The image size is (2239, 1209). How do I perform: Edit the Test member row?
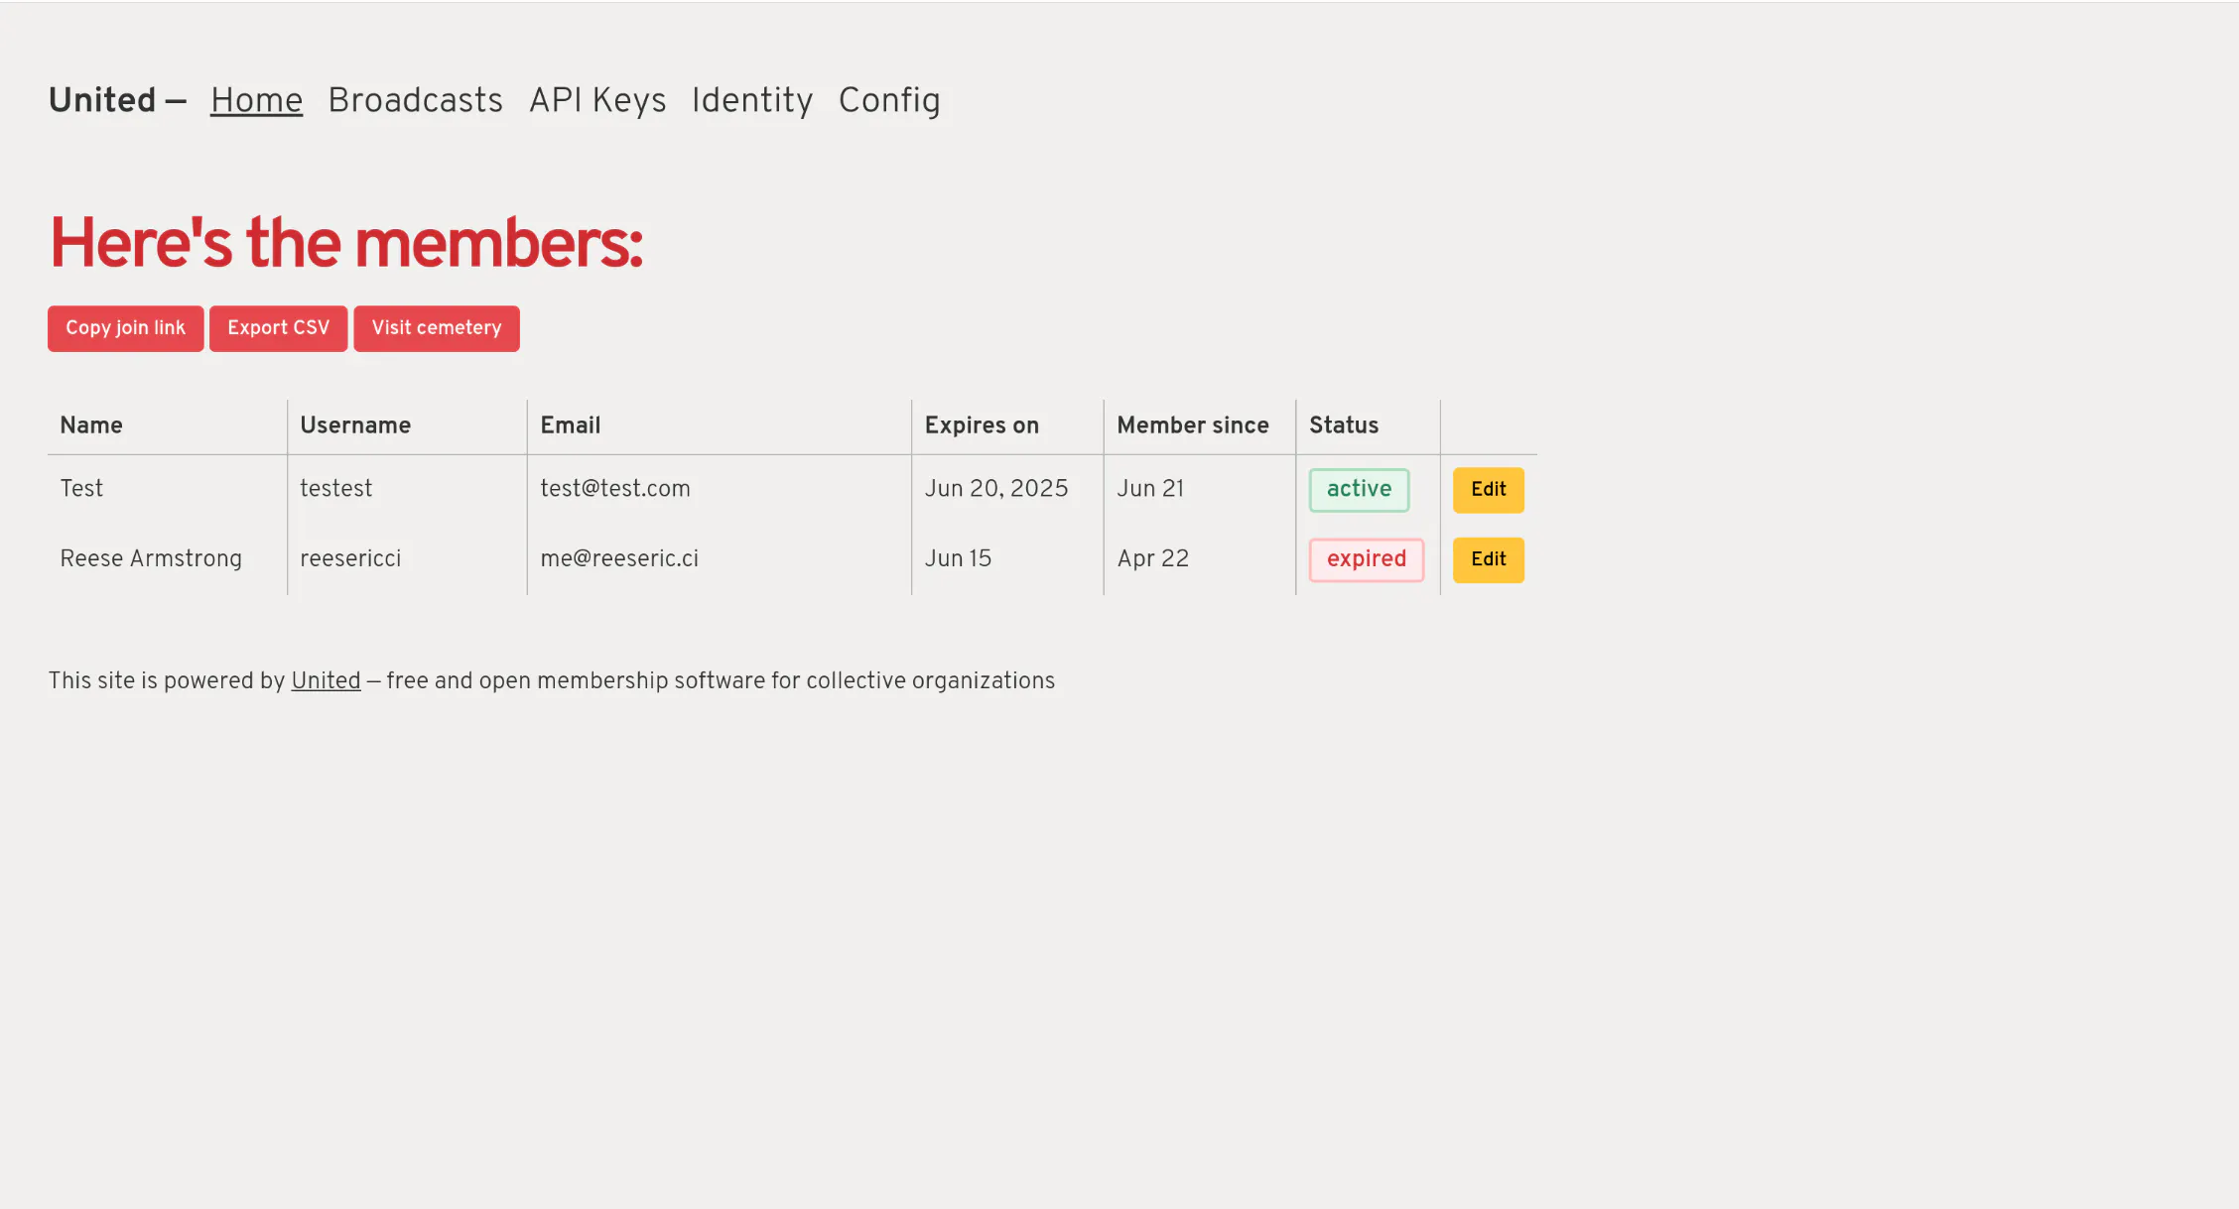click(1488, 490)
